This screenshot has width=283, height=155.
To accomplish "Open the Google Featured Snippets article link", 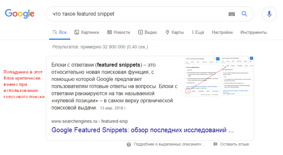I will click(143, 130).
